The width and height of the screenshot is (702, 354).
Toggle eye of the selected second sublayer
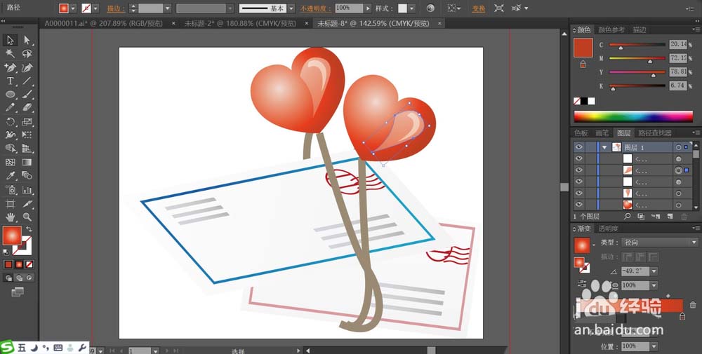(579, 170)
